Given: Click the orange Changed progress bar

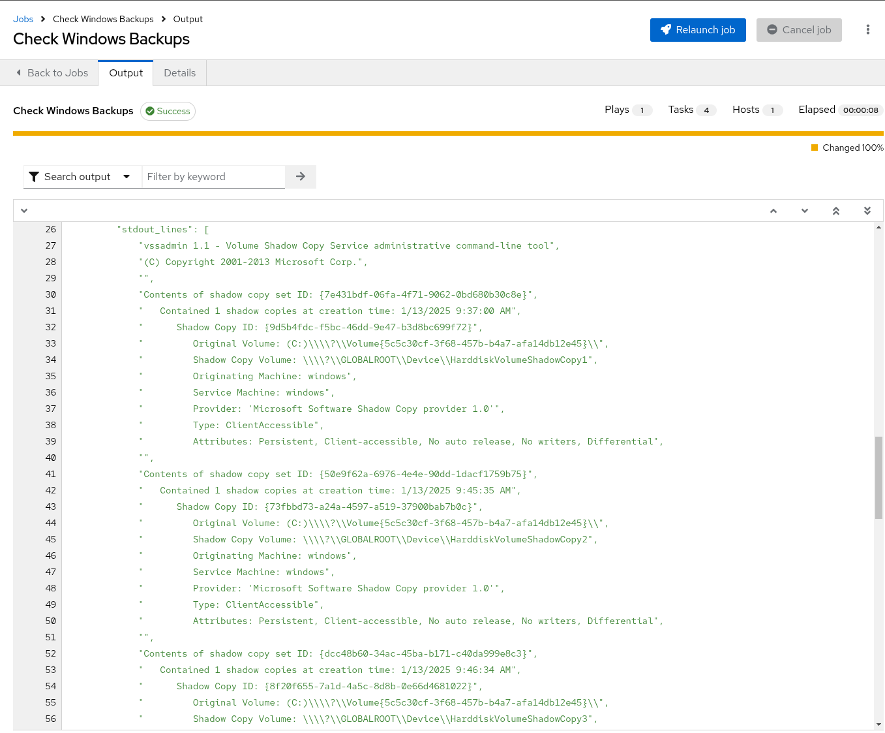Looking at the screenshot, I should [448, 133].
